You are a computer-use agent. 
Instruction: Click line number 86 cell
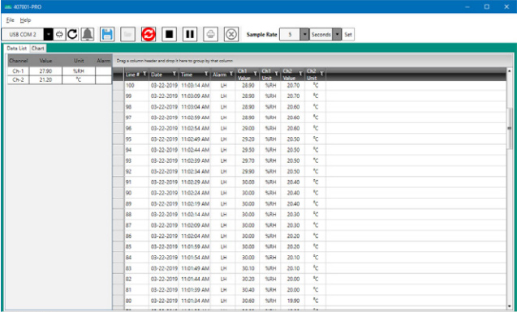[x=136, y=236]
